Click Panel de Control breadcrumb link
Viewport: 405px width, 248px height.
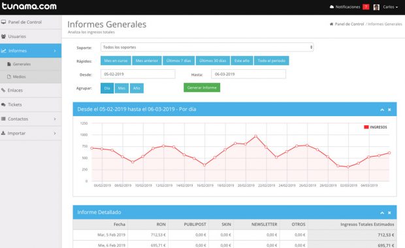(x=349, y=24)
